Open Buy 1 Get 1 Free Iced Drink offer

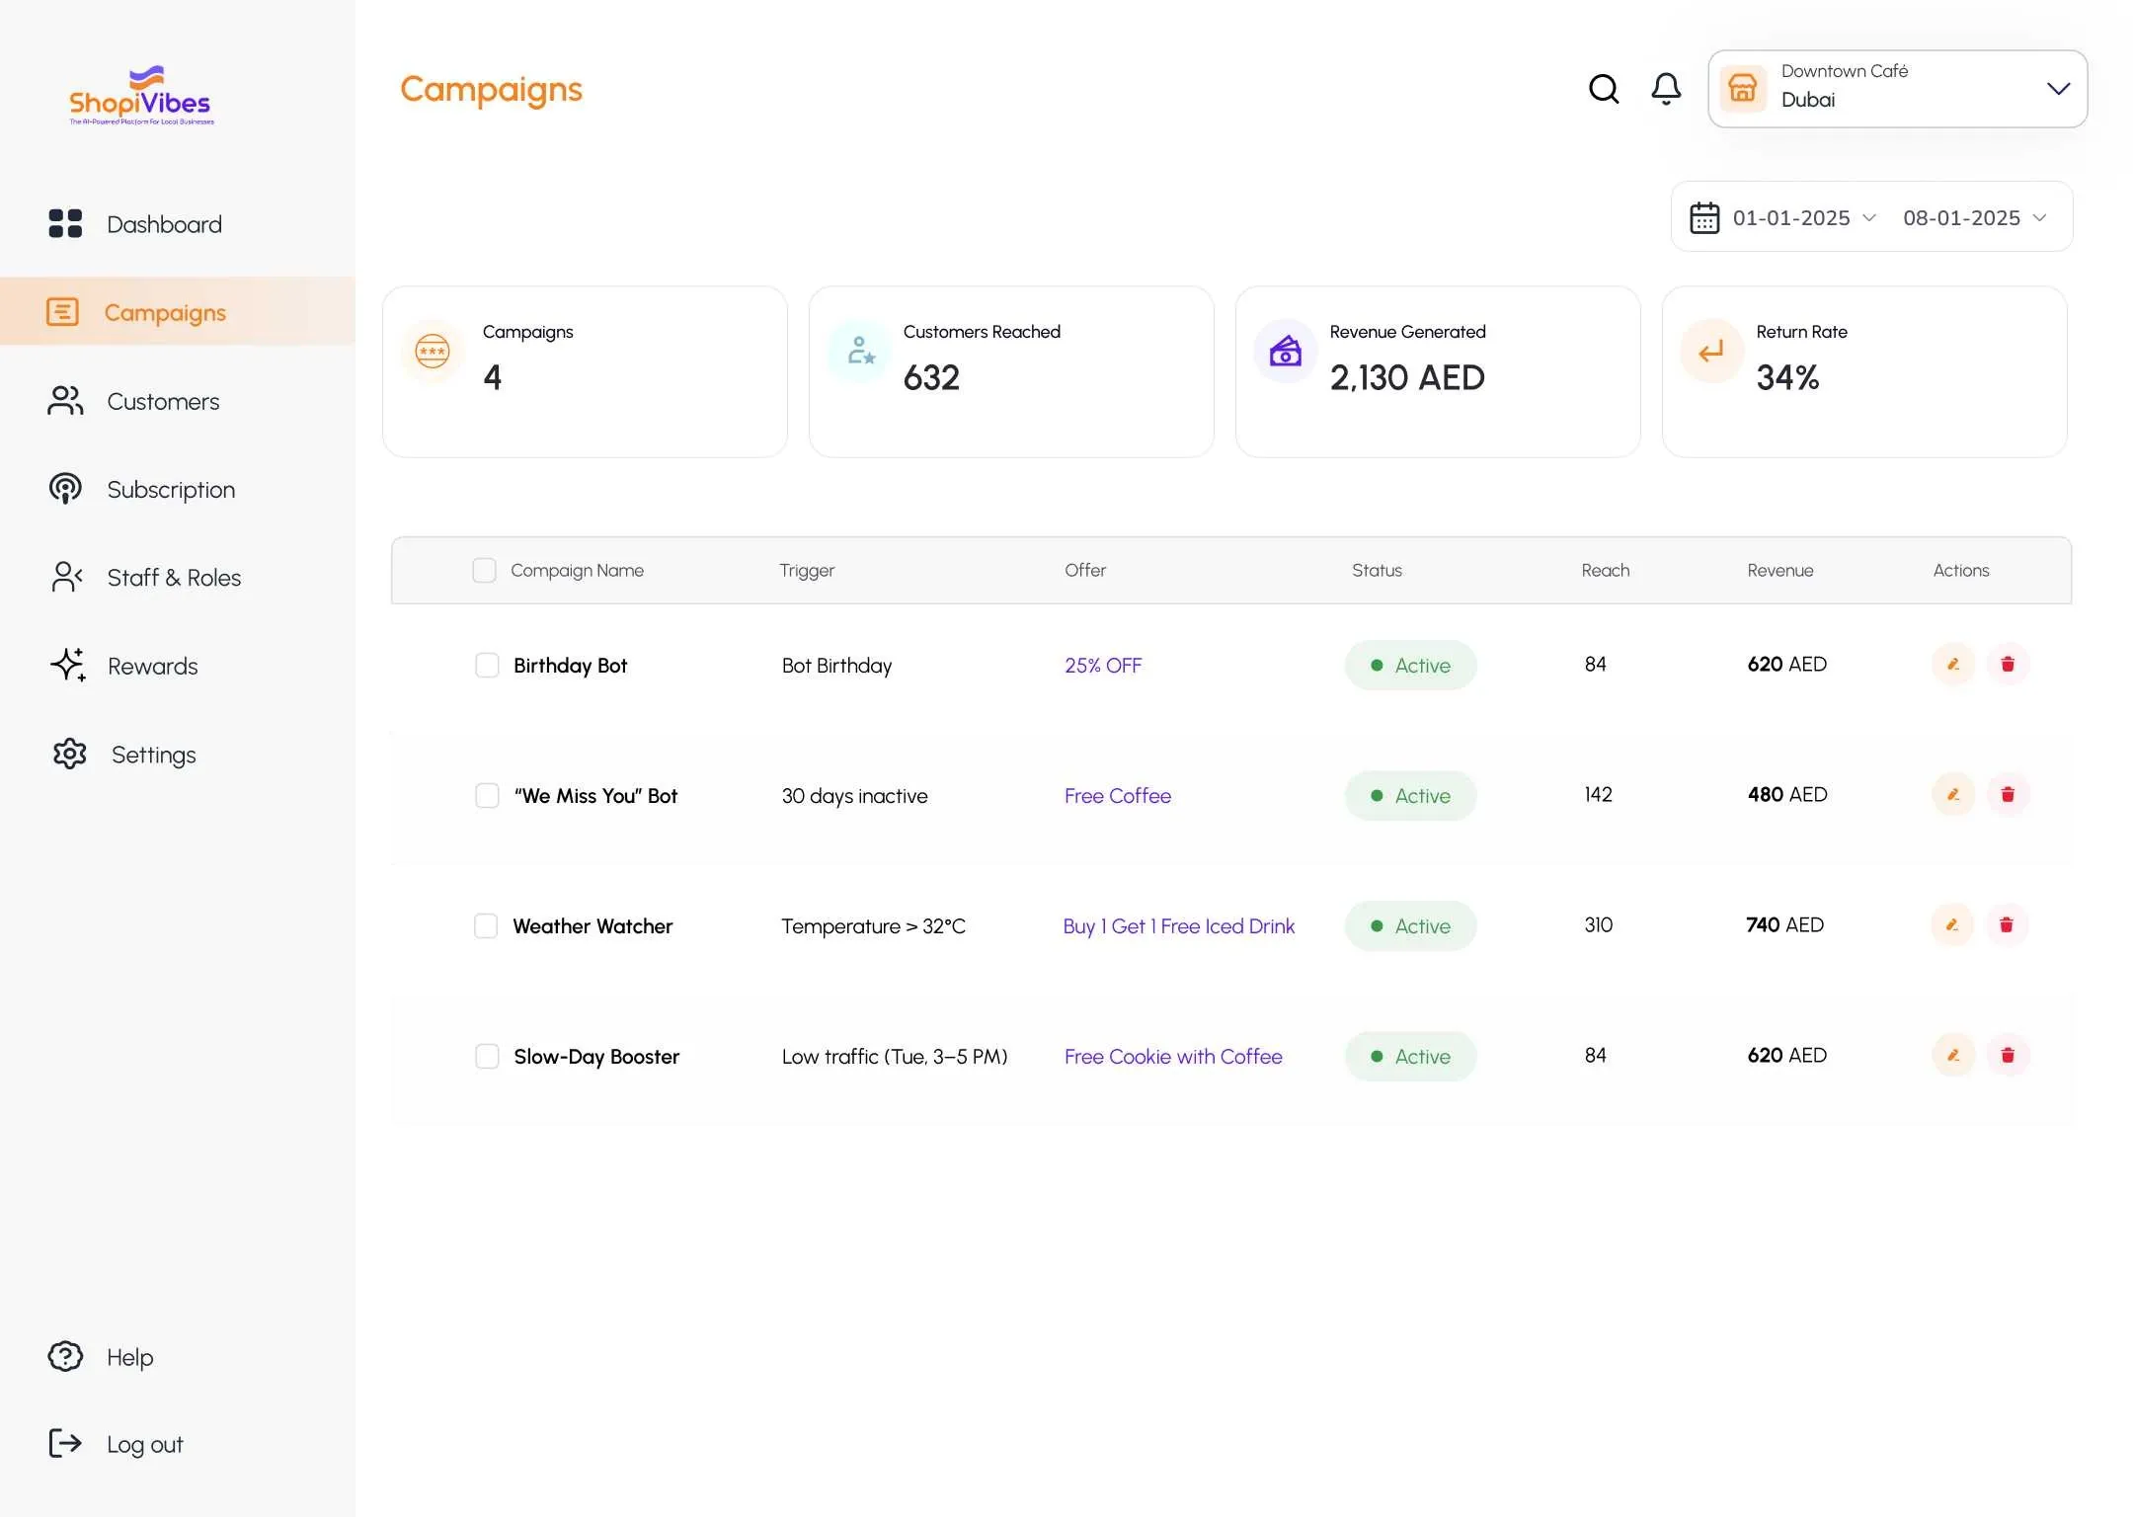1178,925
